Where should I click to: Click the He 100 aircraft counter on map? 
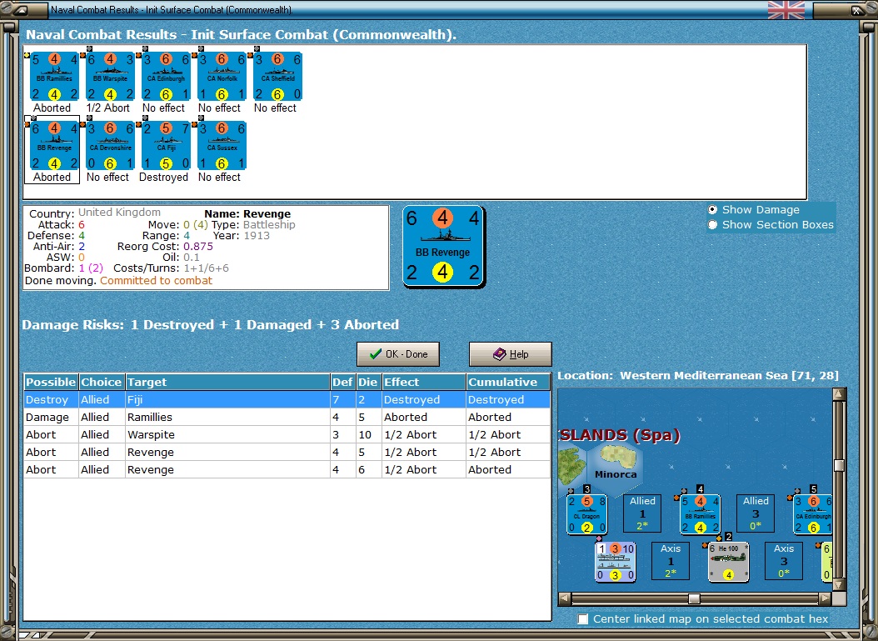click(x=728, y=562)
